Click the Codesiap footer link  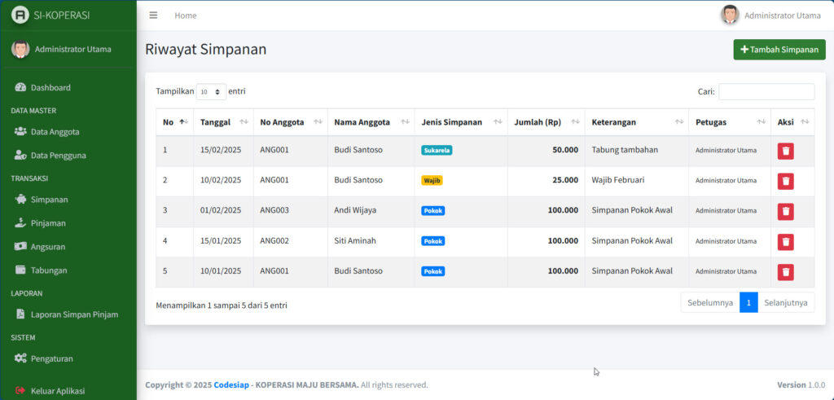[x=230, y=385]
